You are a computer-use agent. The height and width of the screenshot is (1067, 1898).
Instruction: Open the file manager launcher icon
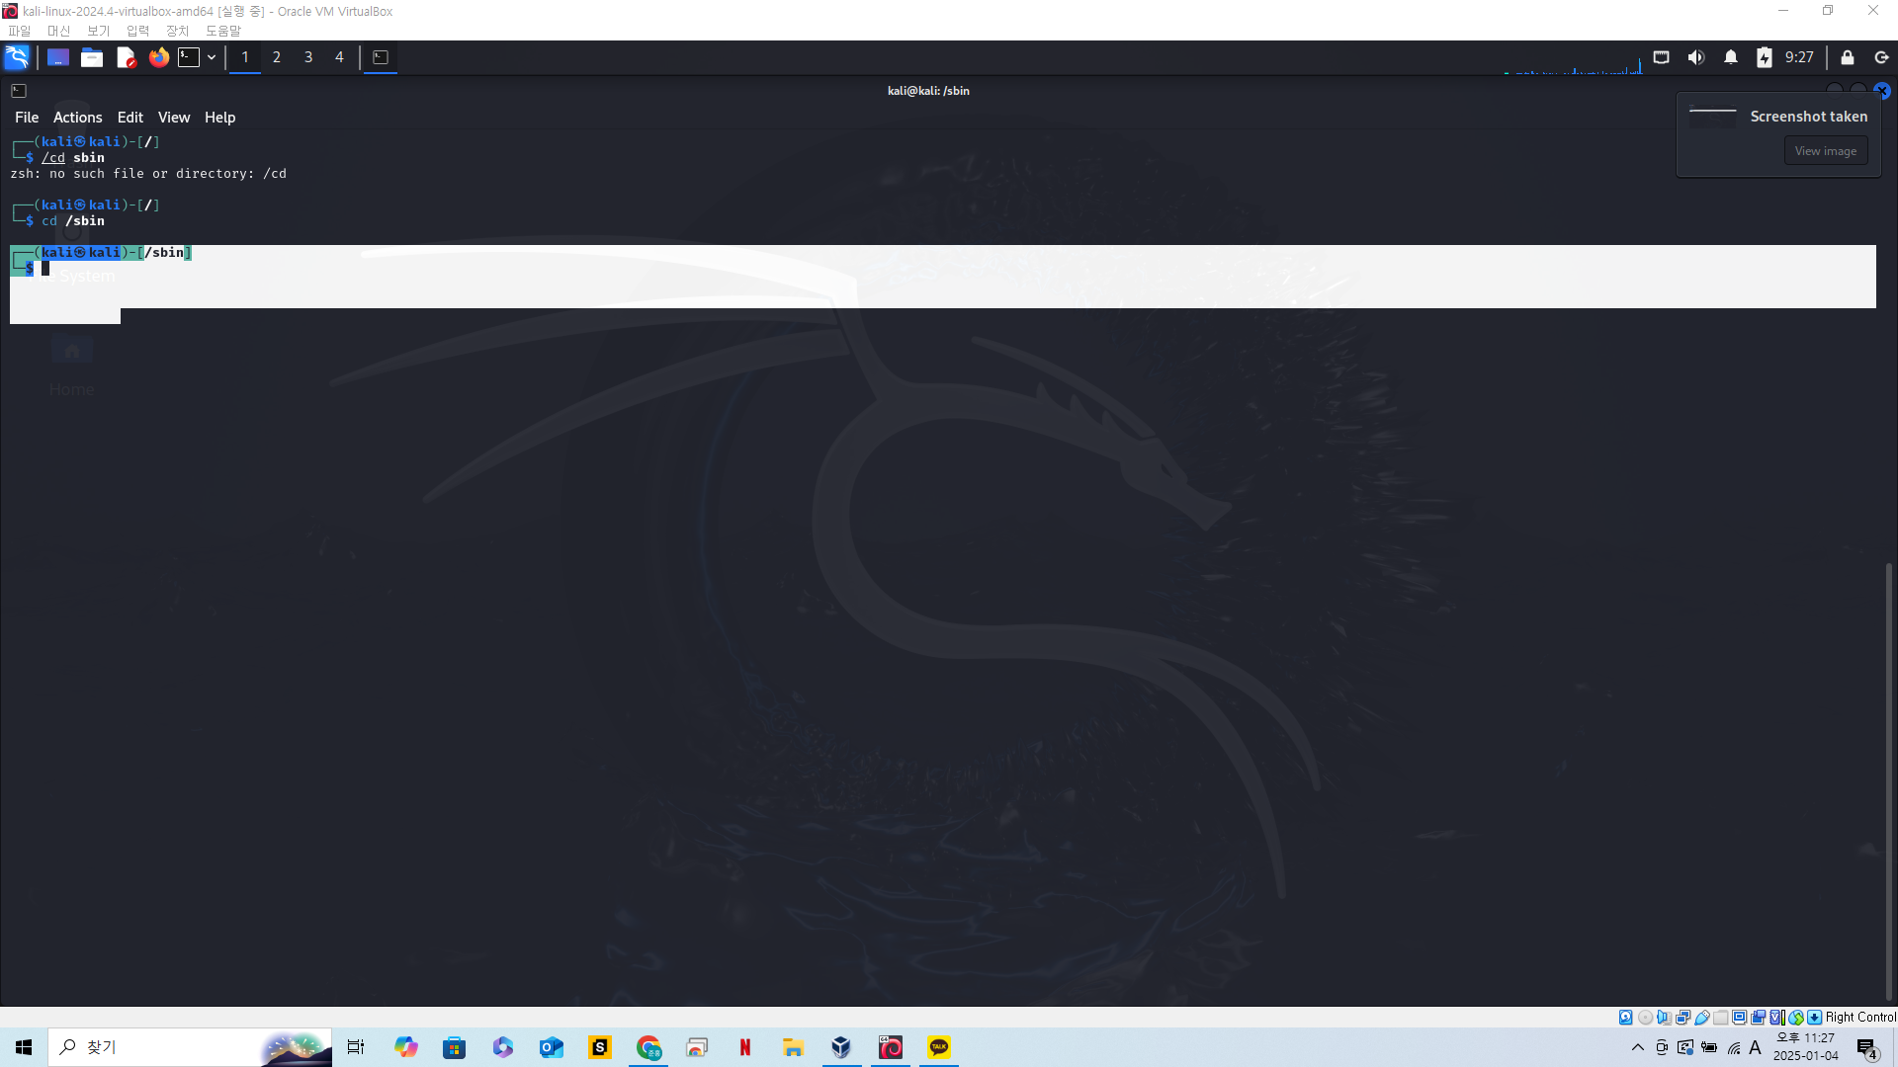pos(92,57)
